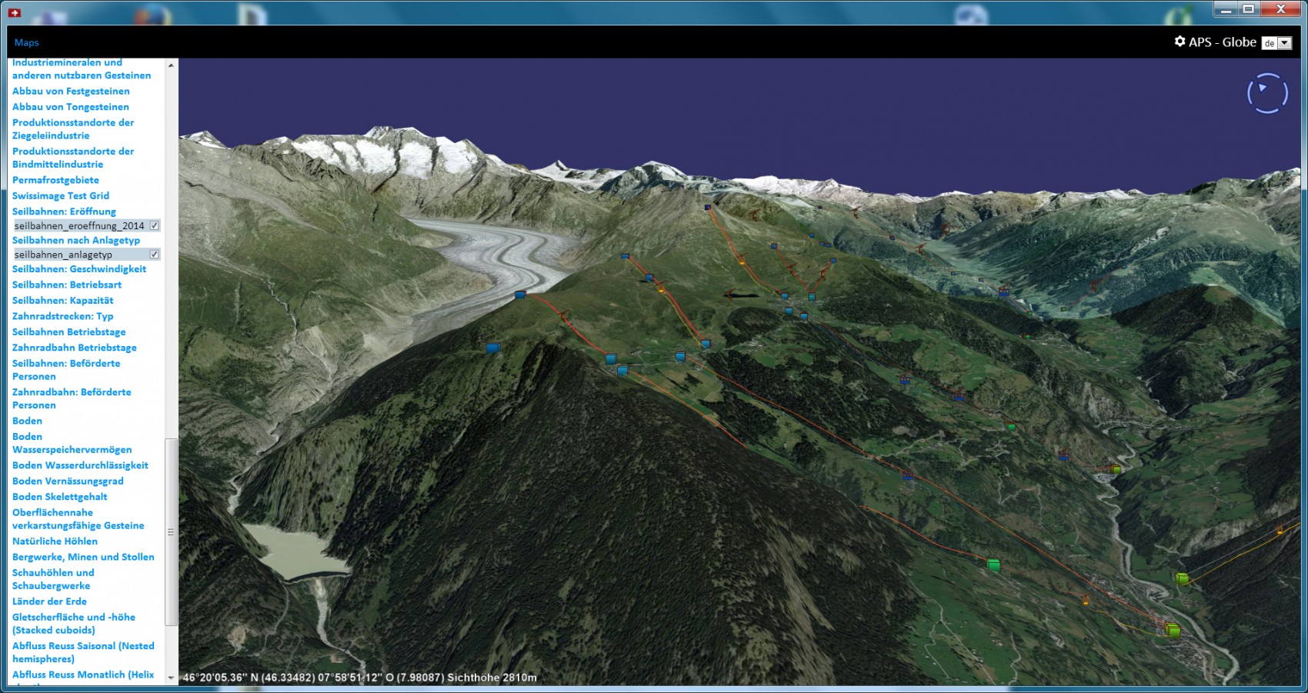
Task: Open Produktionsstandorte der Bindmittelindustrie
Action: (73, 157)
